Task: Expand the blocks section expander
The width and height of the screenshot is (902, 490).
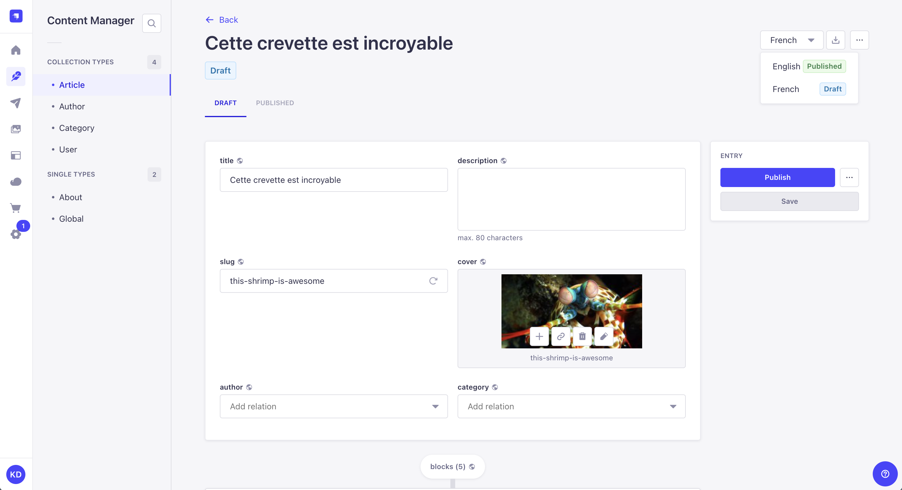Action: click(x=452, y=466)
